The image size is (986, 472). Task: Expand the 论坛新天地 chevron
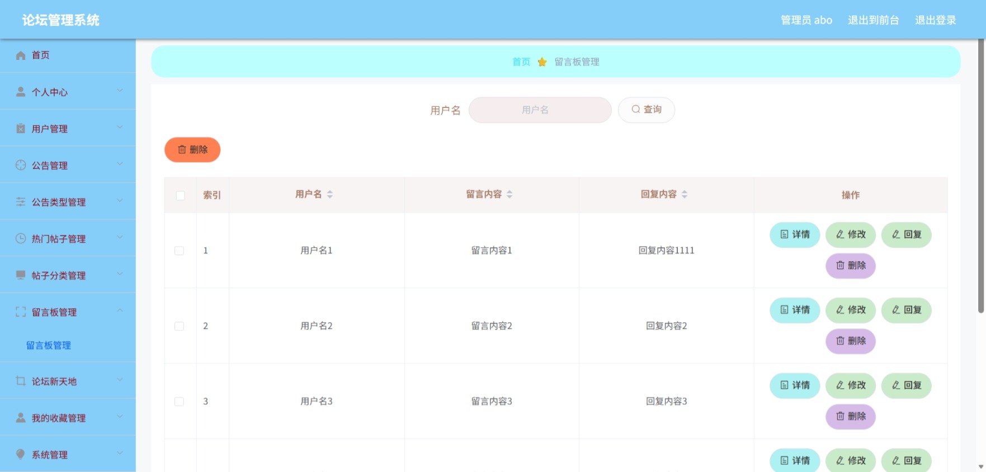120,380
